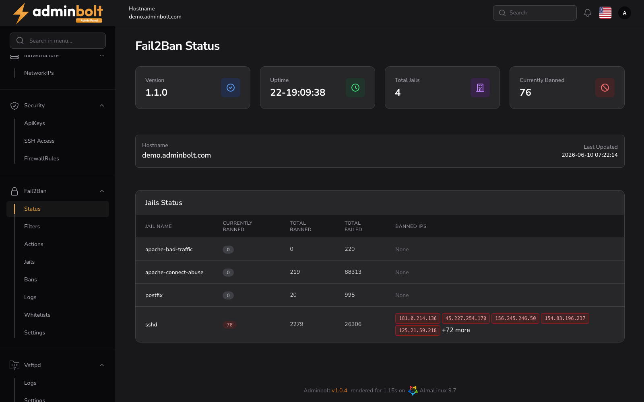
Task: Open NetworkIPs in the sidebar
Action: (39, 73)
